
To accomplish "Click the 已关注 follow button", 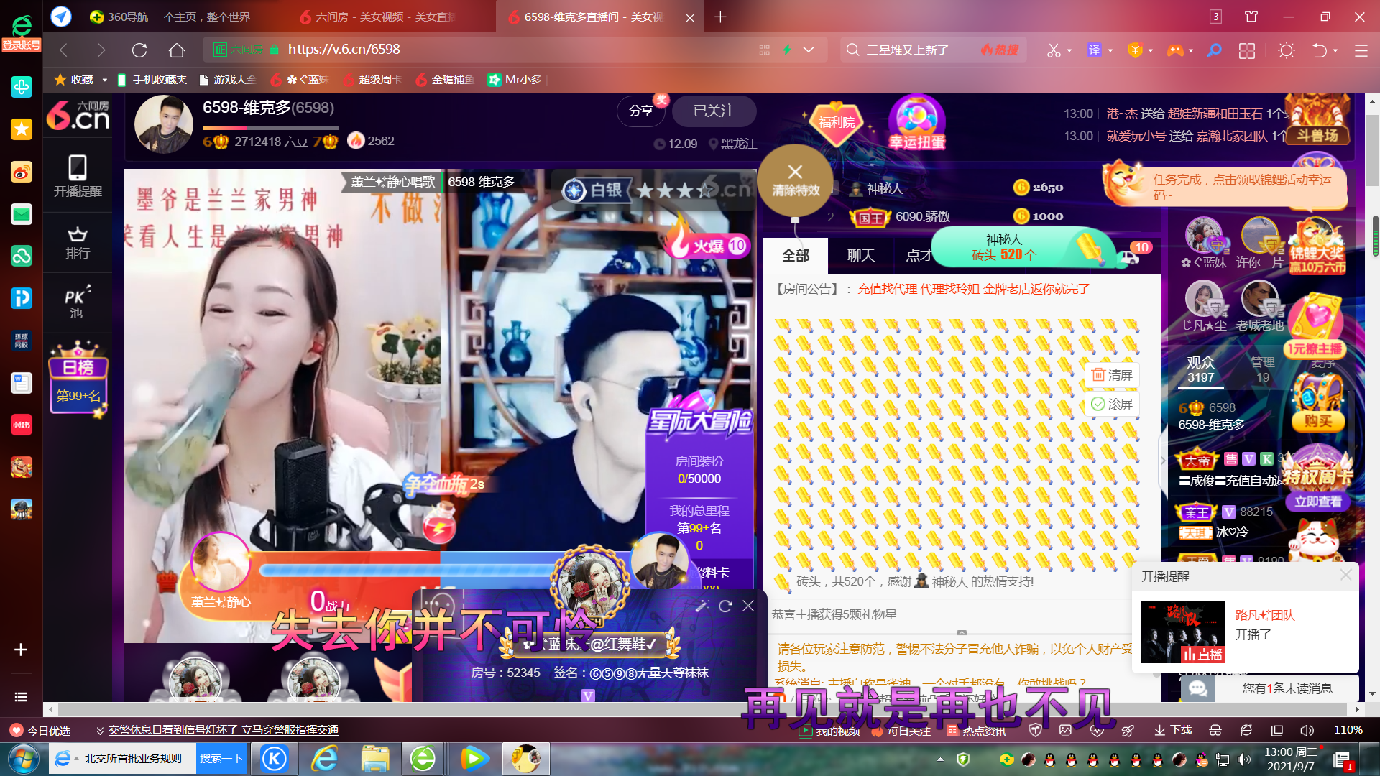I will [714, 111].
